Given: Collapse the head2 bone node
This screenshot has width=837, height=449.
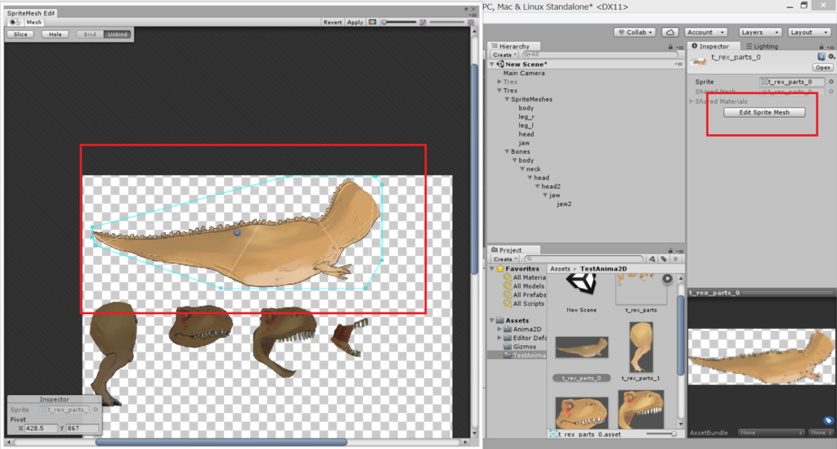Looking at the screenshot, I should pyautogui.click(x=538, y=186).
